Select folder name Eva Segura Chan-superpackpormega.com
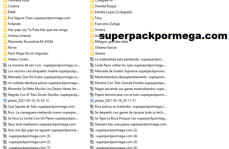Screen dimensions: 229x149 click(x=39, y=18)
